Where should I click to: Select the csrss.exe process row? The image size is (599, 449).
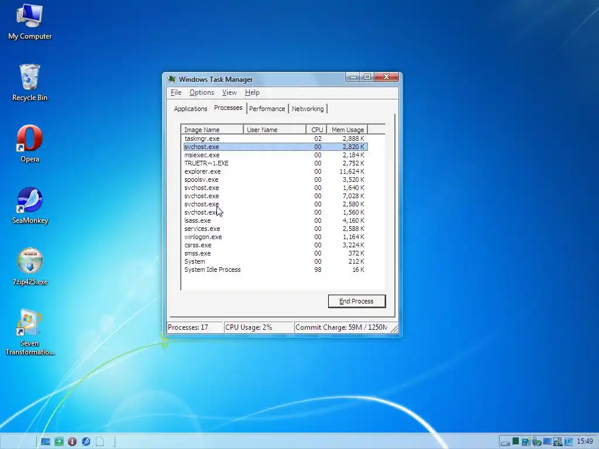pos(275,245)
